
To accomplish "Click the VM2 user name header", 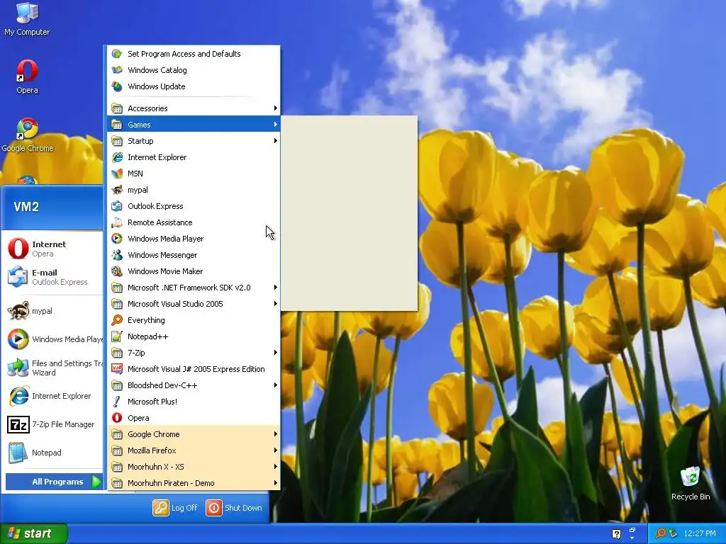I will (26, 206).
